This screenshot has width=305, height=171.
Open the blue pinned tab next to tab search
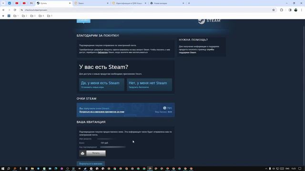coord(10,3)
